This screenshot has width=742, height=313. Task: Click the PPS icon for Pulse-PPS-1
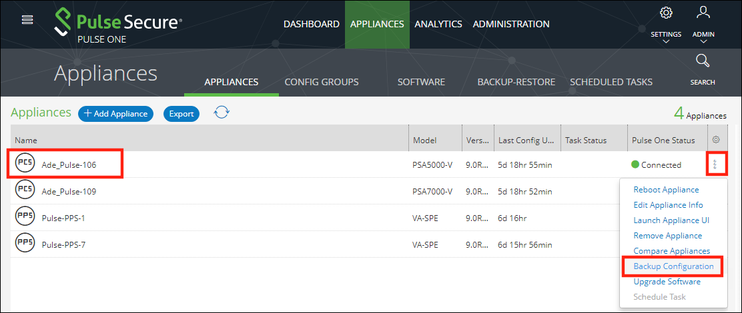25,218
